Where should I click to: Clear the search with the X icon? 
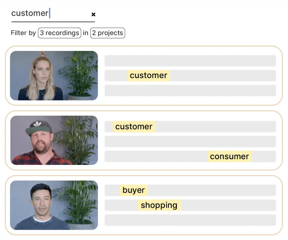93,14
